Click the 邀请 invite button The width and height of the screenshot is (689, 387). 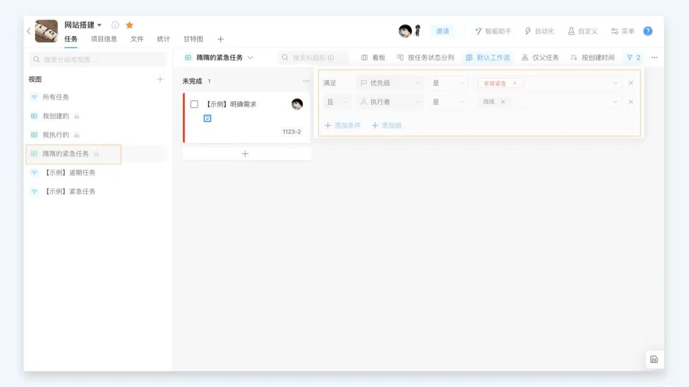(443, 31)
